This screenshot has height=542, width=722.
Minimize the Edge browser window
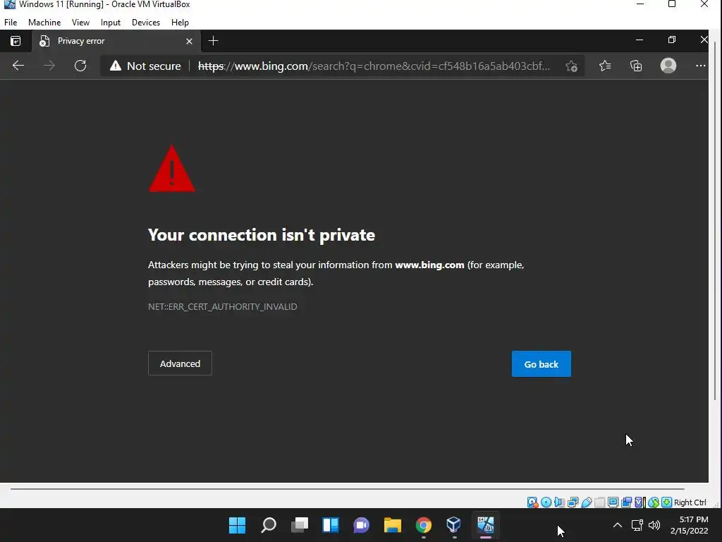639,40
